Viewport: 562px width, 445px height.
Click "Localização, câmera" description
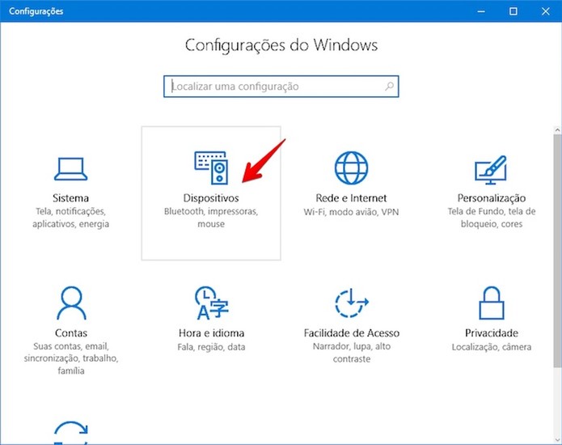492,347
